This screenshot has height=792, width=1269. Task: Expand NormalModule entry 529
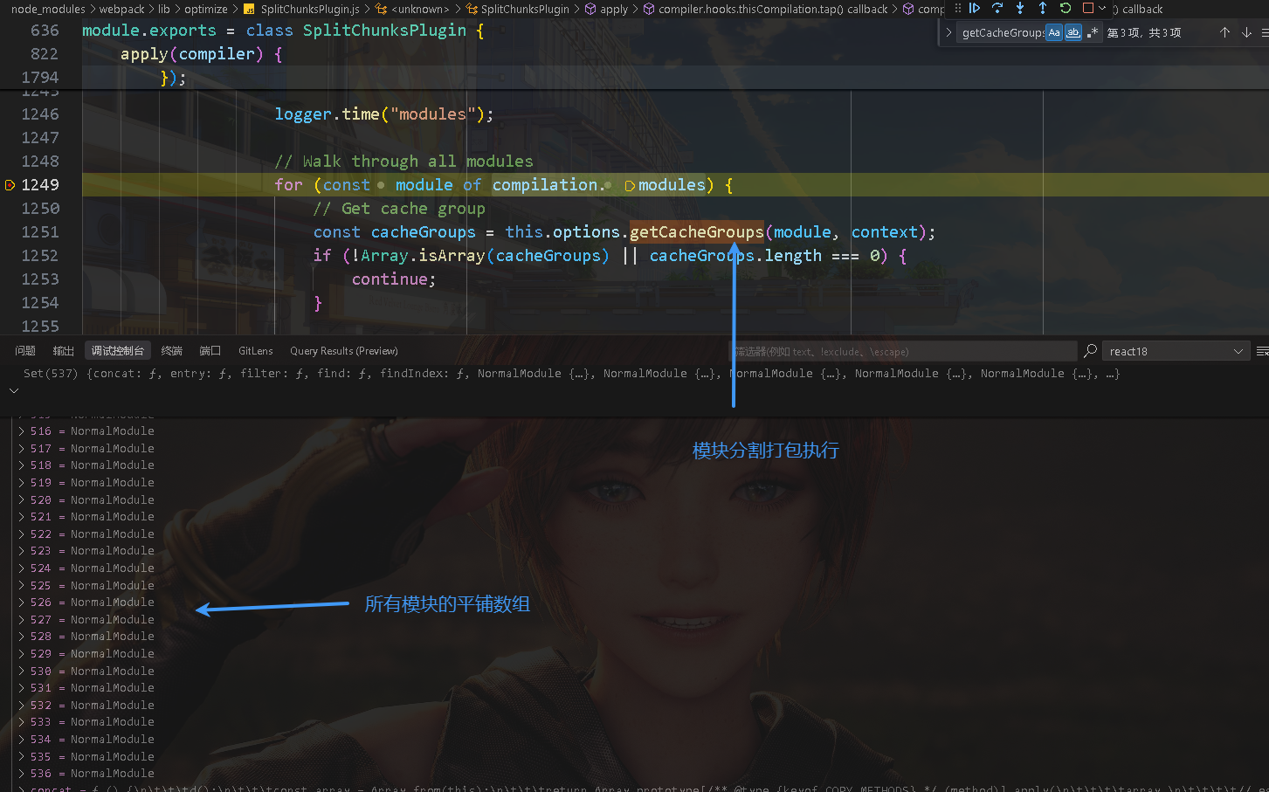pos(21,654)
